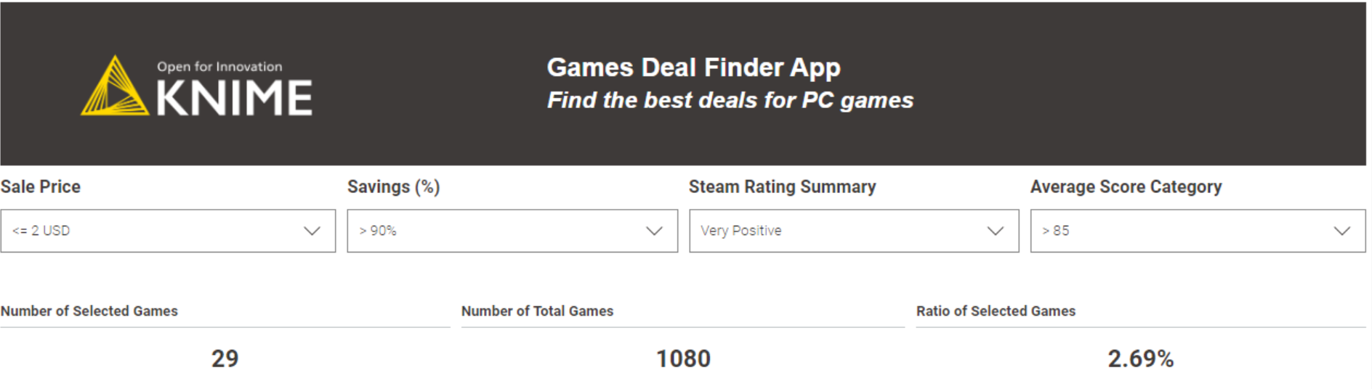The image size is (1372, 389).
Task: Click the Sale Price chevron arrow
Action: pos(312,231)
